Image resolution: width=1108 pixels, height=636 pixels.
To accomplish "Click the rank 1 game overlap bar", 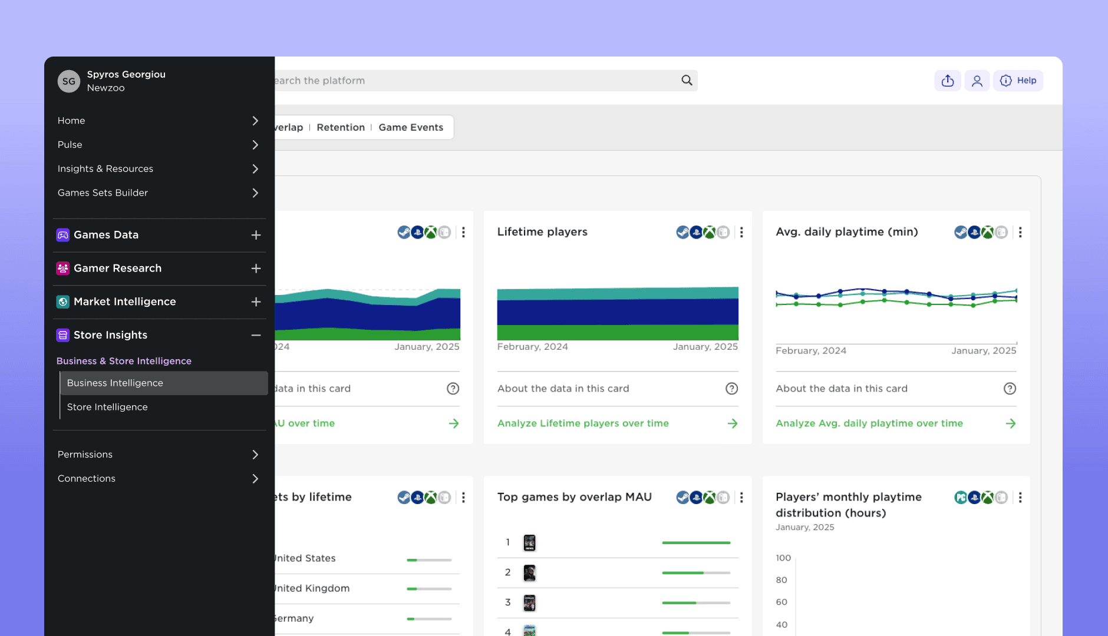I will point(696,543).
